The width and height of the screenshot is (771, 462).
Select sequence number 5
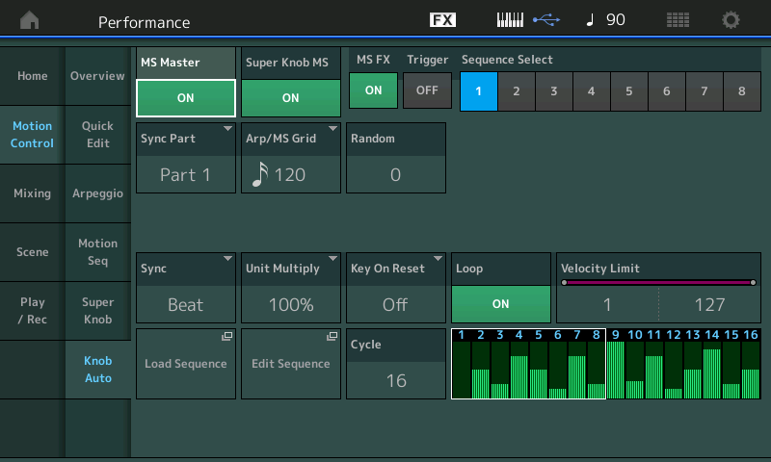pos(628,91)
